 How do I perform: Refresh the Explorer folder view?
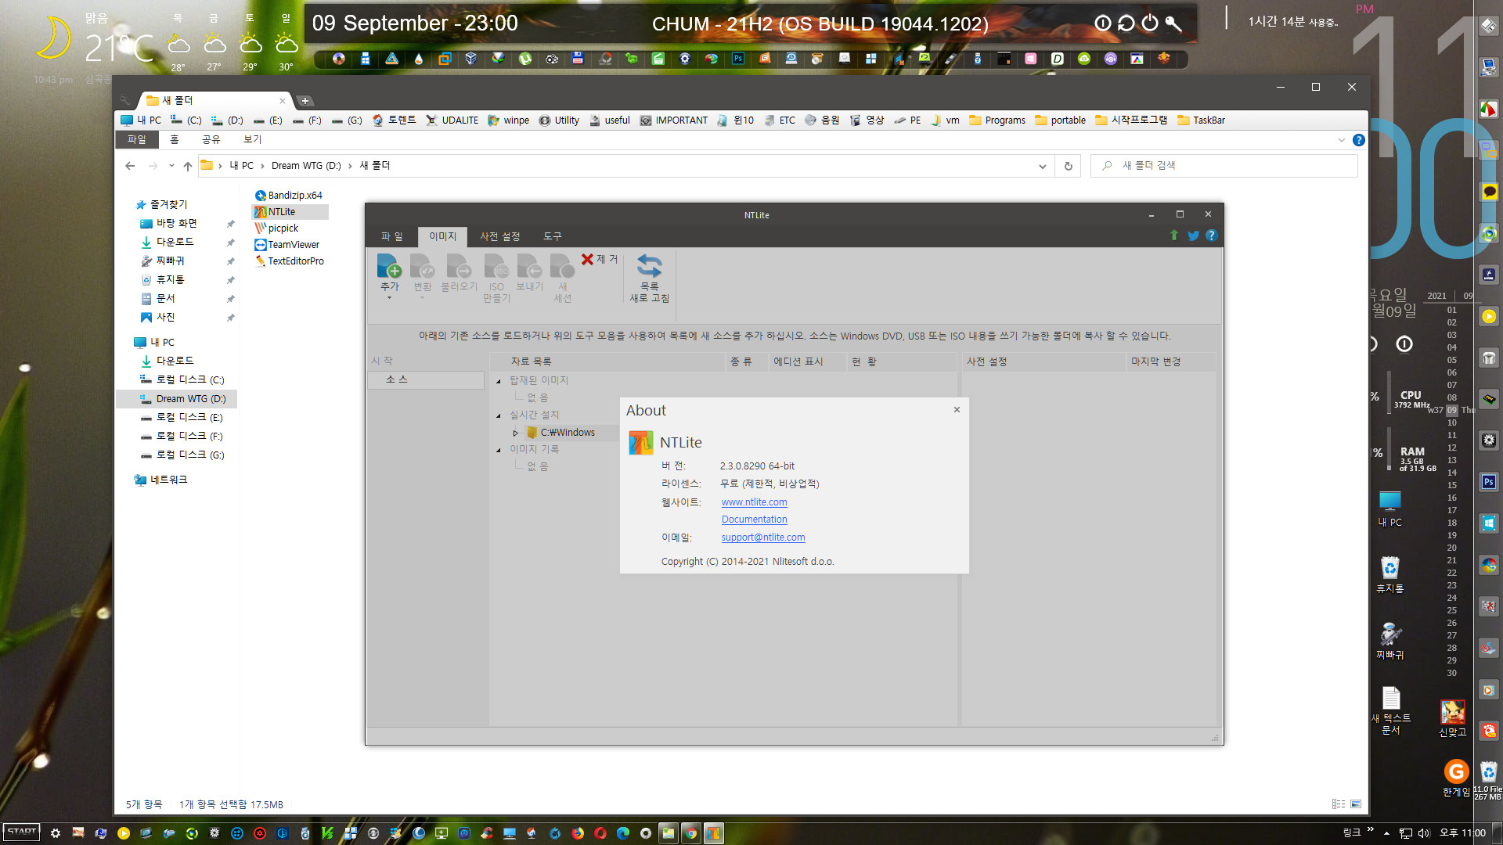1068,166
